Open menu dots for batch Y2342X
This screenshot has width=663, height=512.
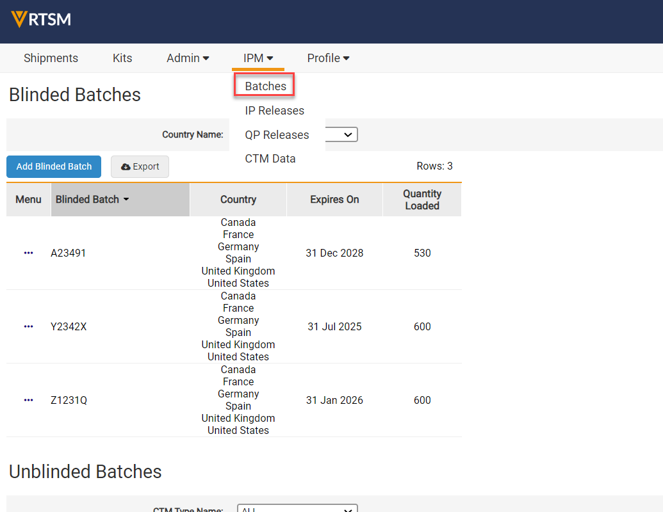coord(28,326)
